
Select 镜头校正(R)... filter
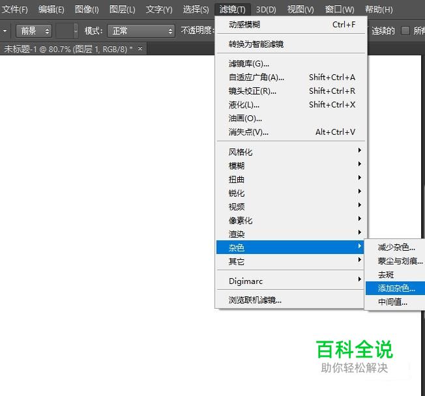291,91
